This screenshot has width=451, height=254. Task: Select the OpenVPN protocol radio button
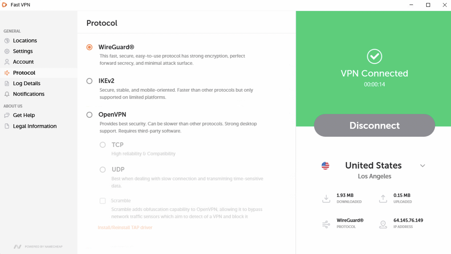click(x=89, y=115)
